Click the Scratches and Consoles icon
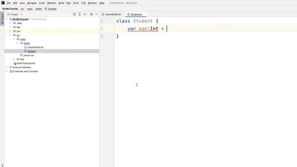This screenshot has width=297, height=167. pyautogui.click(x=11, y=71)
